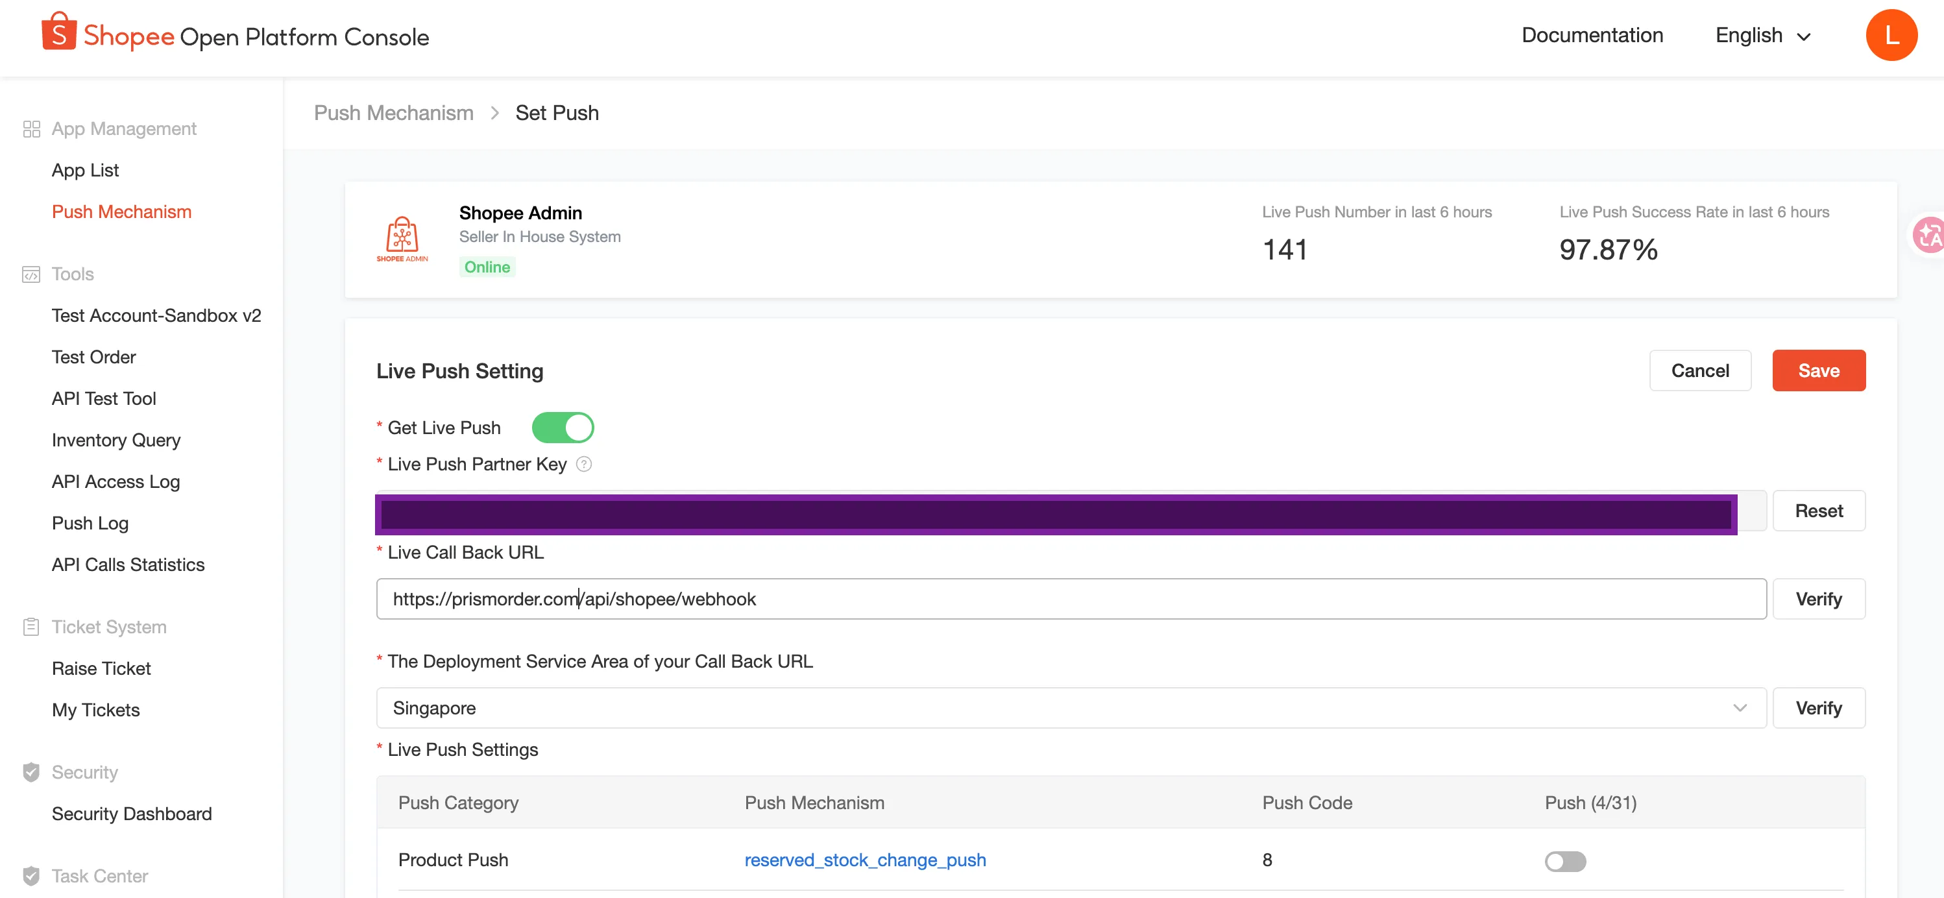Open Push Log page
The width and height of the screenshot is (1944, 898).
[x=90, y=523]
